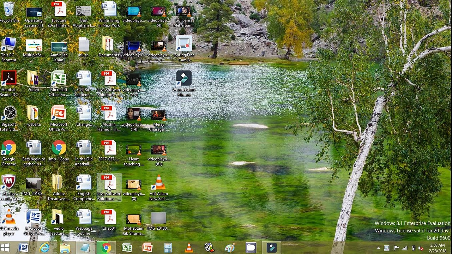
Task: Launch iSpring Free Cam 8 shortcut
Action: click(x=184, y=49)
